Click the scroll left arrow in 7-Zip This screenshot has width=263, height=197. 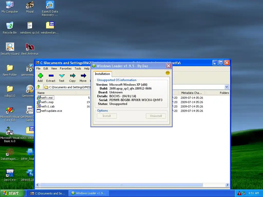point(37,185)
